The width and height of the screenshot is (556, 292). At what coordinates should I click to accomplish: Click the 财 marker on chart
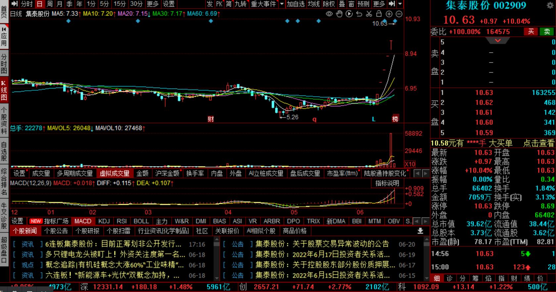point(211,119)
